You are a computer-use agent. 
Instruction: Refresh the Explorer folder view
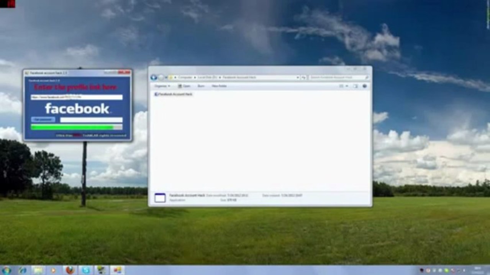coord(303,78)
